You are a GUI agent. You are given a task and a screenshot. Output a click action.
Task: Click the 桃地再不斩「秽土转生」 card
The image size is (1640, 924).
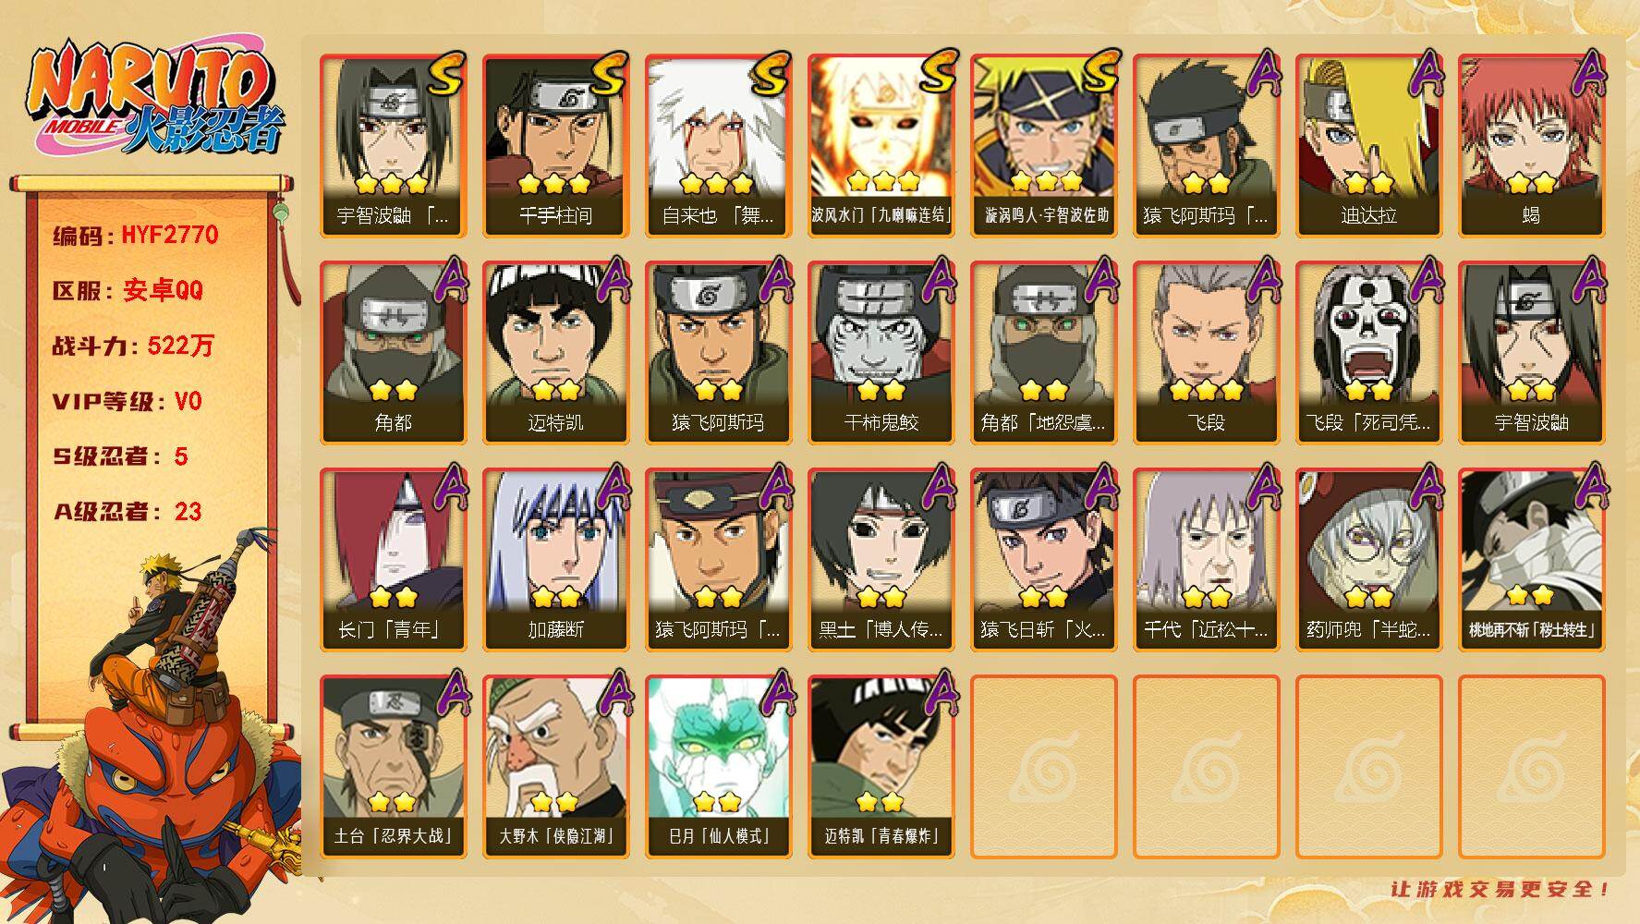(1531, 560)
